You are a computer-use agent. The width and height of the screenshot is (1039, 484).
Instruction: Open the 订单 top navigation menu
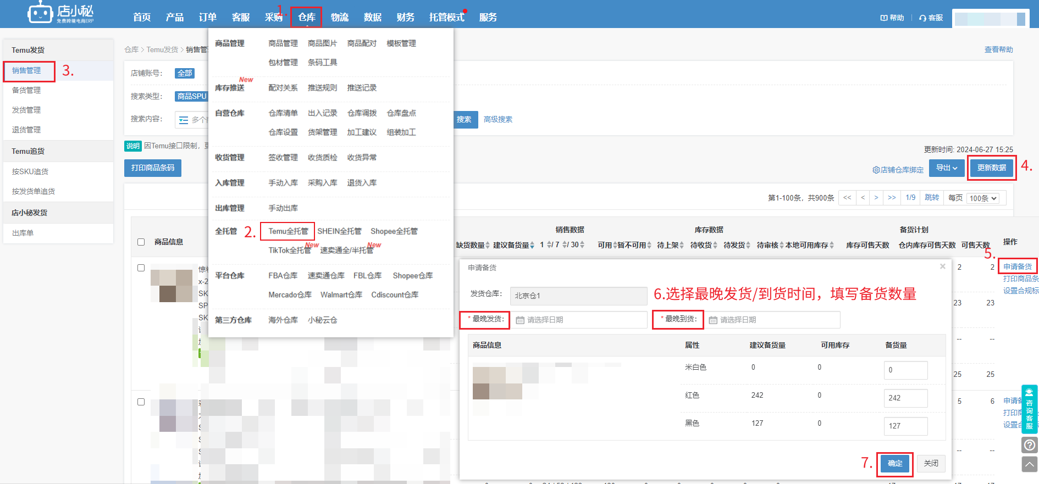(x=208, y=17)
